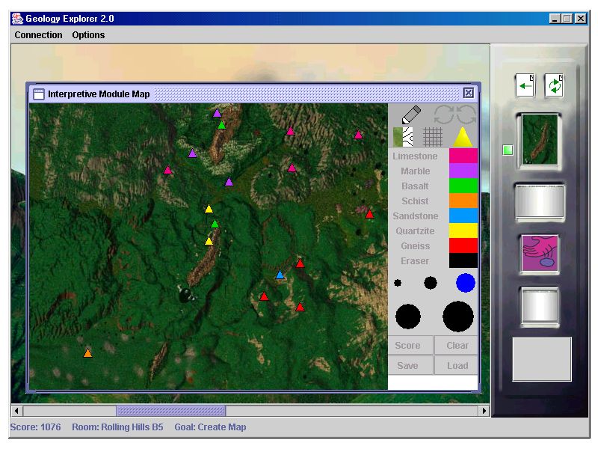
Task: Toggle the grid overlay icon
Action: 433,137
